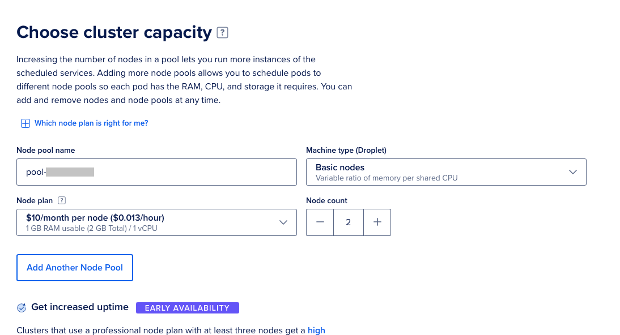Click the plus icon before the node plan question
620x335 pixels.
pos(25,123)
